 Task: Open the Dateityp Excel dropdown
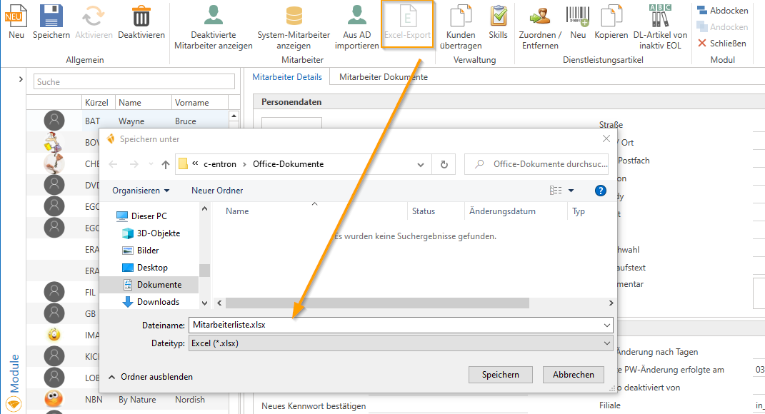click(x=400, y=343)
